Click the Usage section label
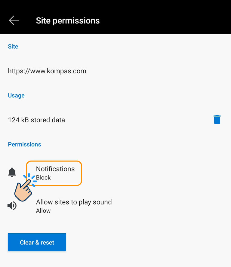The image size is (231, 267). (x=16, y=95)
